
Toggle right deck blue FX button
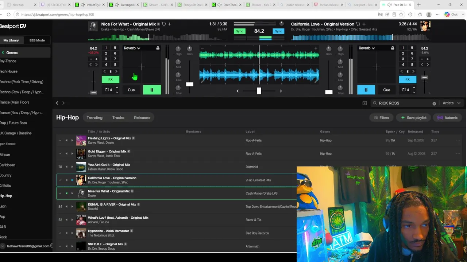408,79
